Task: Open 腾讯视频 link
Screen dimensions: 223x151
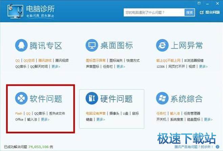Action: [62, 61]
